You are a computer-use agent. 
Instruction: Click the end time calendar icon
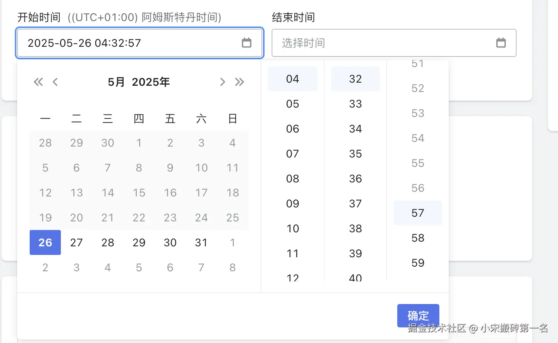tap(501, 43)
